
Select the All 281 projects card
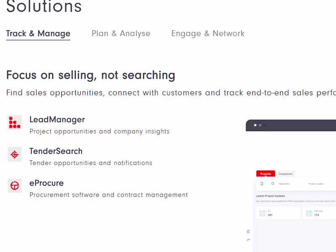point(278,213)
